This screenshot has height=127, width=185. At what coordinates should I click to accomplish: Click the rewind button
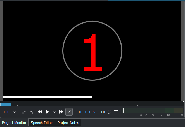(x=40, y=112)
